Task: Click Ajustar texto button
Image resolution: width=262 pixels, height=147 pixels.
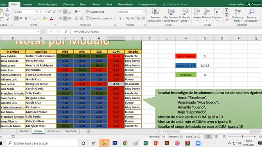Action: (95, 12)
